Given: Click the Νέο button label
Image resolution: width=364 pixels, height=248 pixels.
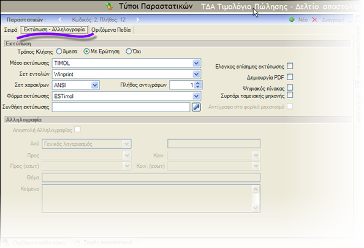Looking at the screenshot, I should [x=303, y=20].
